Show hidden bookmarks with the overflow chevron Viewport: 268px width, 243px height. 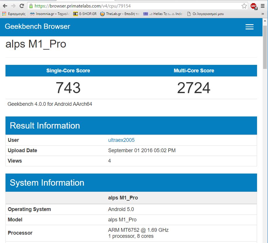point(263,14)
